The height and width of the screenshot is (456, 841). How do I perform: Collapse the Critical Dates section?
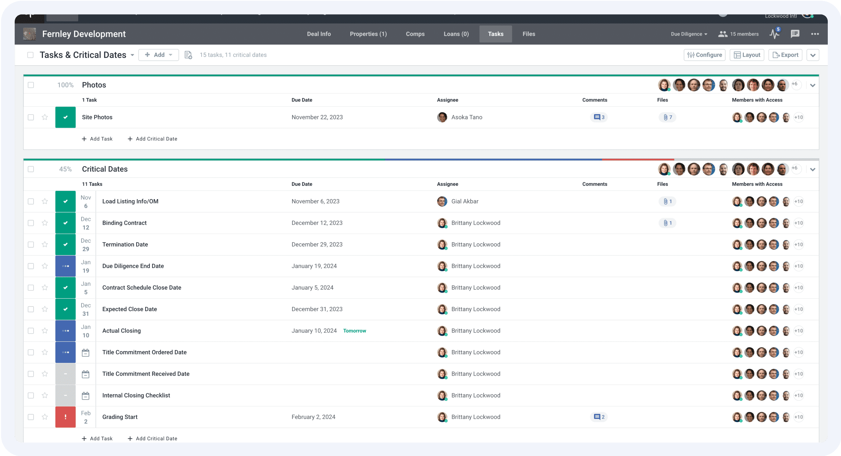coord(813,169)
